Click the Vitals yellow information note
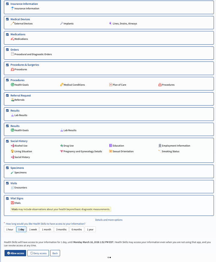Image resolution: width=216 pixels, height=262 pixels. [x=61, y=209]
